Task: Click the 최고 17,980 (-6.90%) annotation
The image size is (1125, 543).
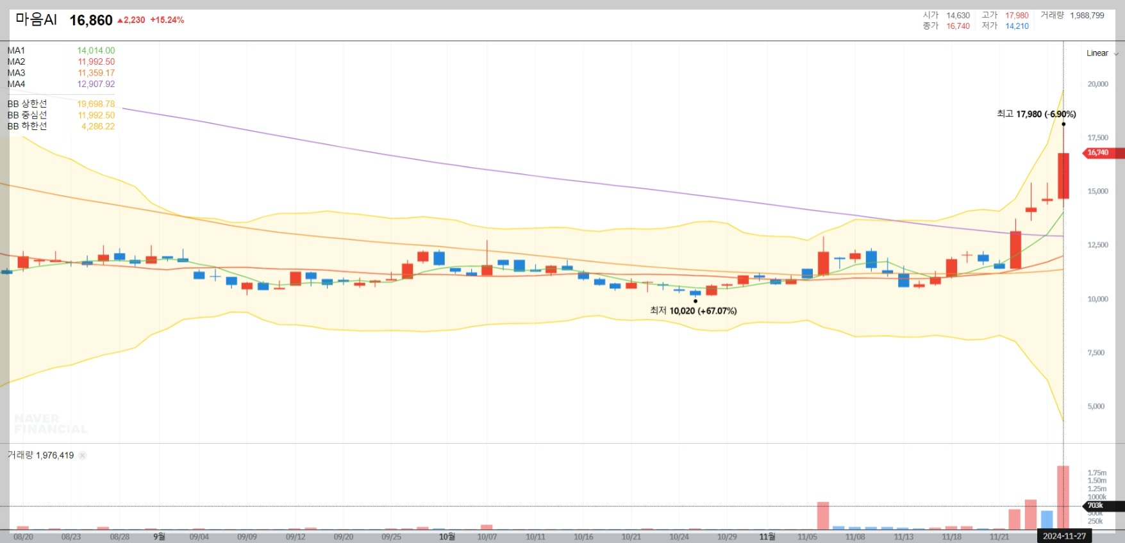Action: point(1037,114)
